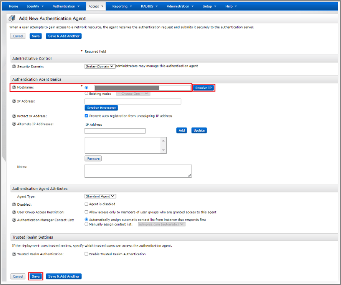Click the bottom Save button
Screen dimensions: 341x285
click(x=36, y=276)
